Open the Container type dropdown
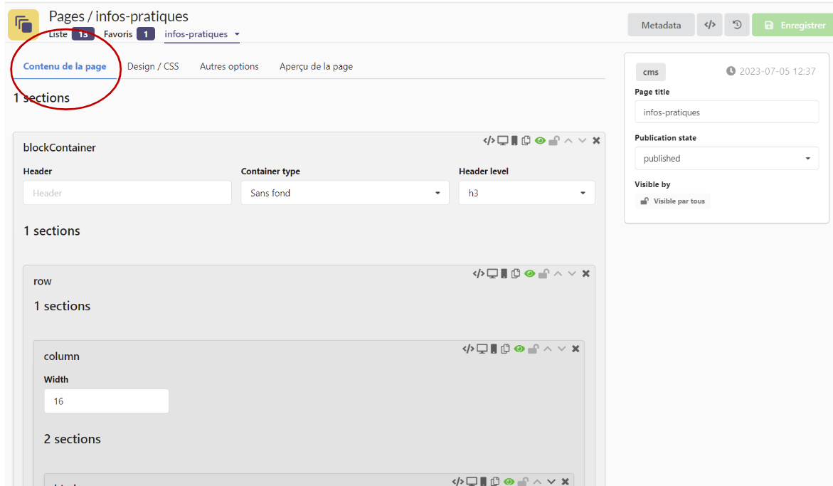Viewport: 833px width, 486px height. 345,193
